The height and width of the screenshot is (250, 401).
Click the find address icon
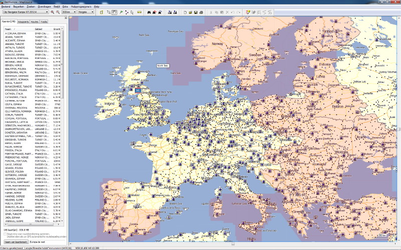[x=160, y=12]
